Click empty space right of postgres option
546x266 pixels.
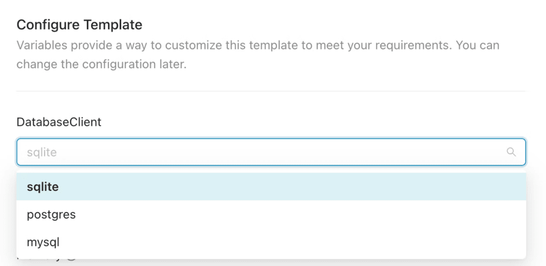click(300, 215)
